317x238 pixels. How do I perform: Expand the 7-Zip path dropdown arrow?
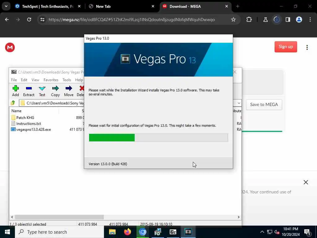(x=239, y=103)
